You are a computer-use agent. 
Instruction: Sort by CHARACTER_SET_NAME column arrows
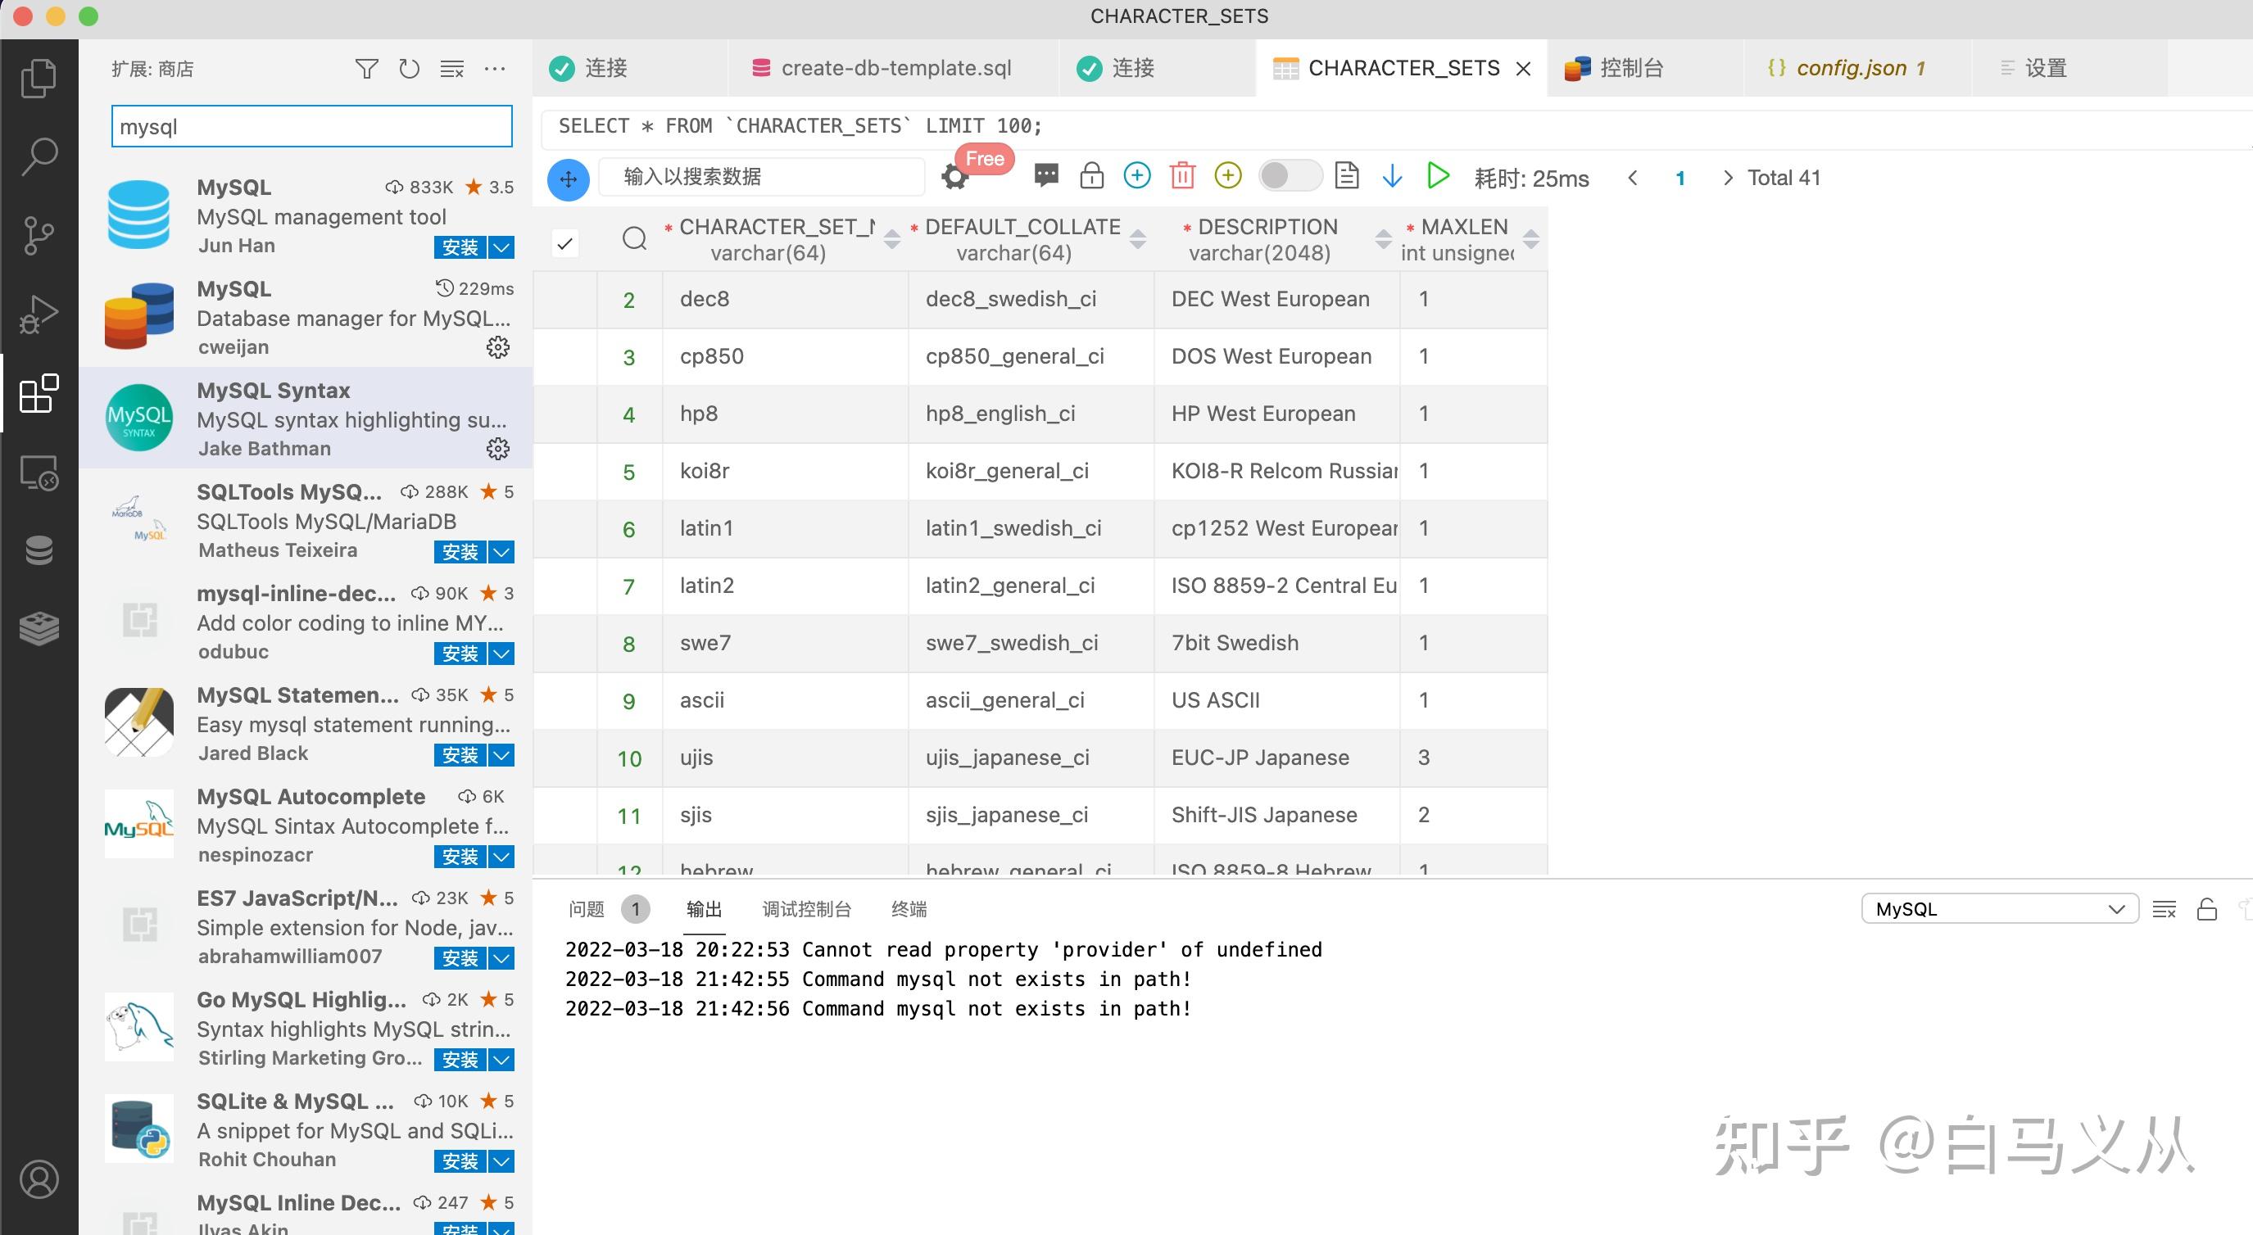point(891,238)
